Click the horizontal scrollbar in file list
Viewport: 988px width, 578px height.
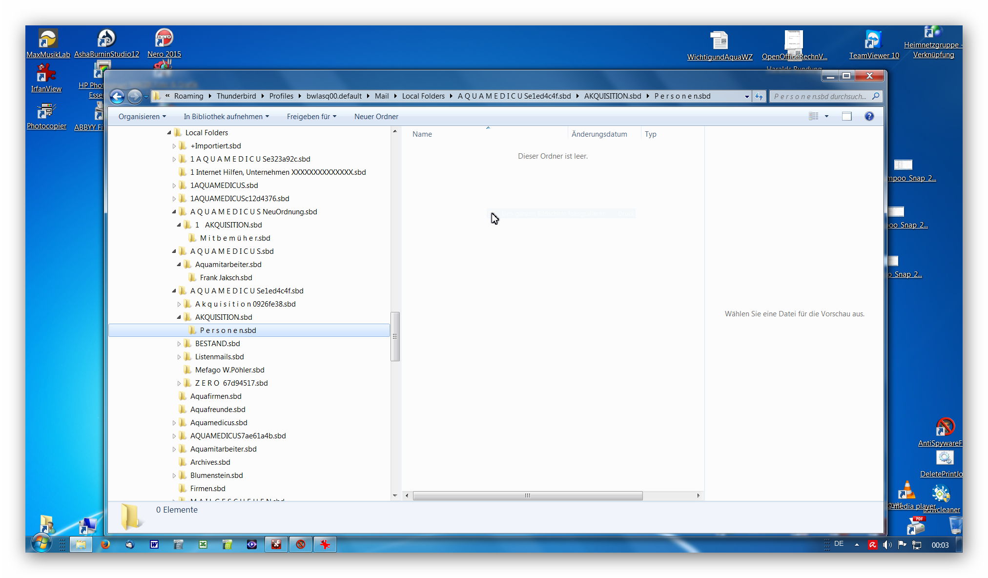point(527,495)
